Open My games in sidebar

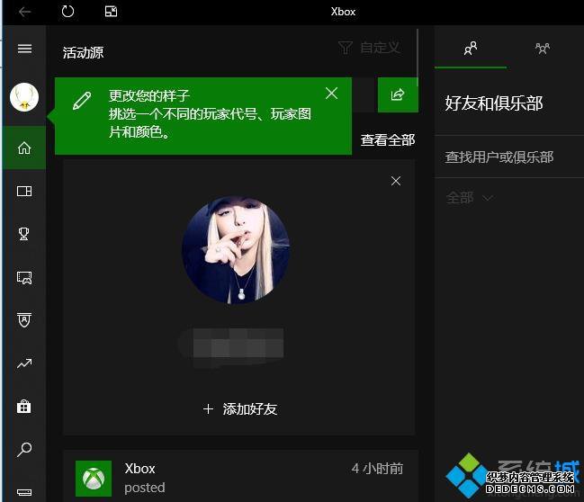pos(24,191)
